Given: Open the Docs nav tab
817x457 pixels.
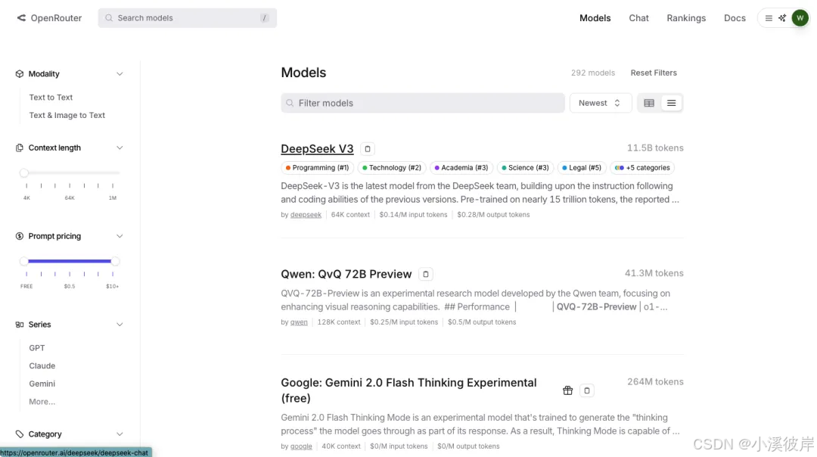Looking at the screenshot, I should pyautogui.click(x=734, y=18).
